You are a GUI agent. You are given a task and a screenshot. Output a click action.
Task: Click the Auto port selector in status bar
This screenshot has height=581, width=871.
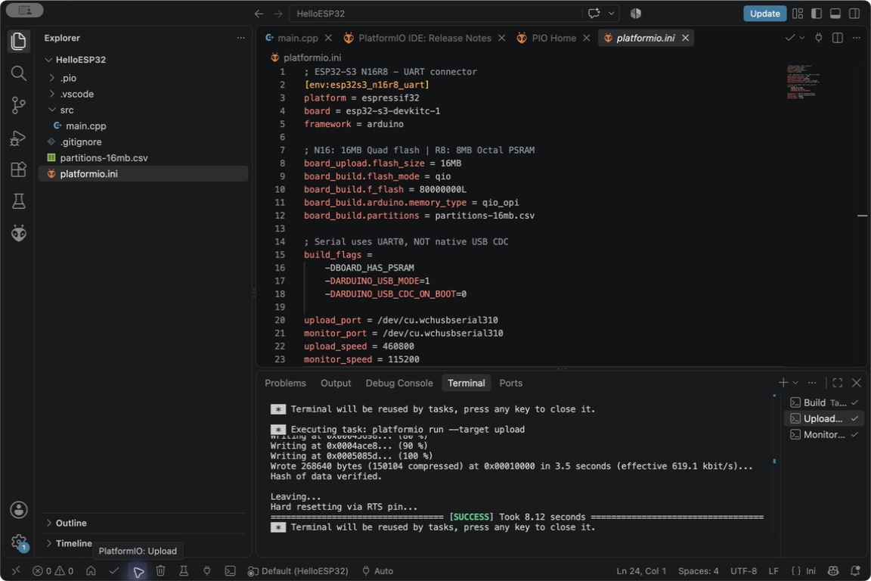(x=378, y=570)
